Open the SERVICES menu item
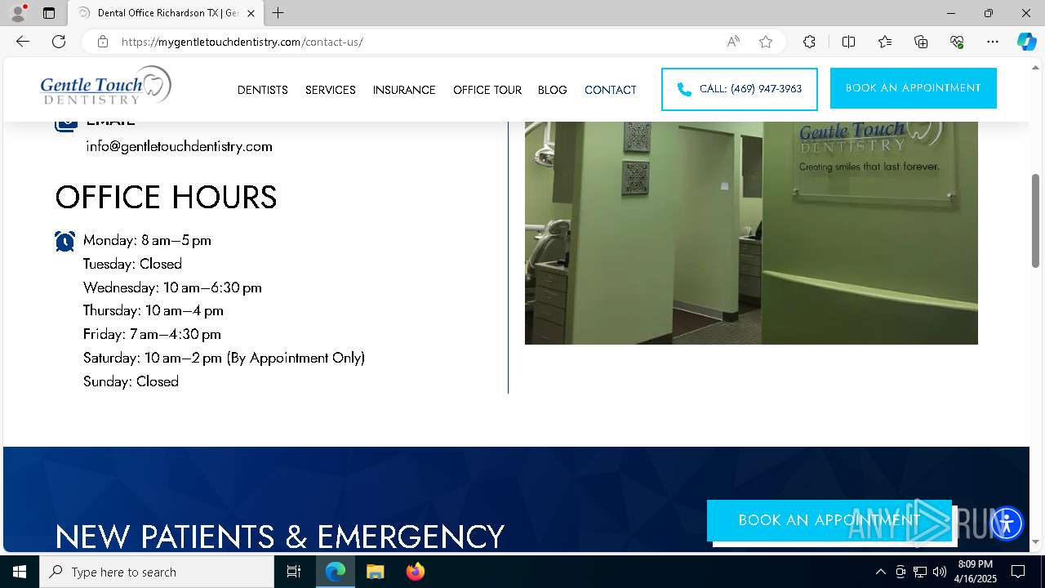 click(x=331, y=90)
